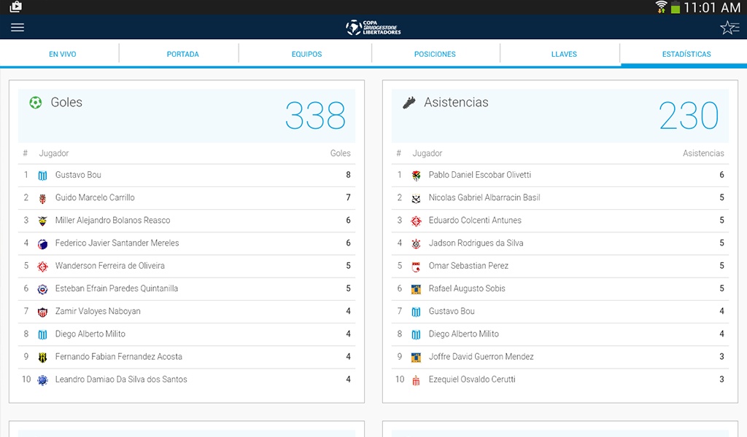The image size is (747, 437).
Task: Tap the crest beside Jadson Rodrigues da Silva
Action: click(x=416, y=244)
